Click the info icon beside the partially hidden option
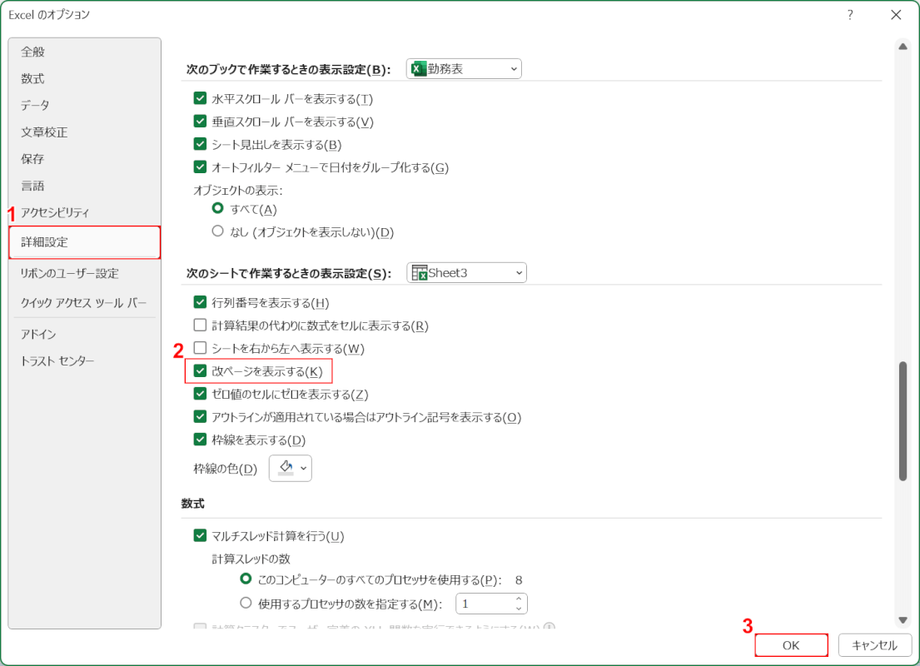 pos(550,629)
